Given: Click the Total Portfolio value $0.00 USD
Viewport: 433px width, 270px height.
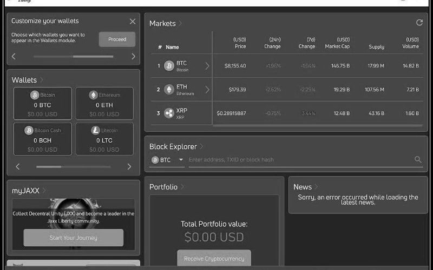Looking at the screenshot, I should 214,237.
